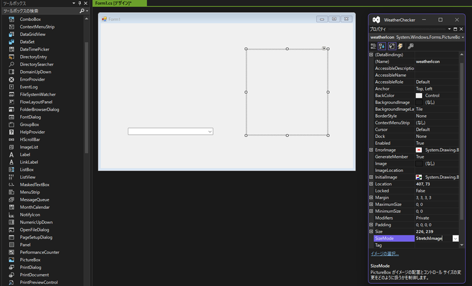Expand the Padding property
This screenshot has height=286, width=472.
pos(371,225)
